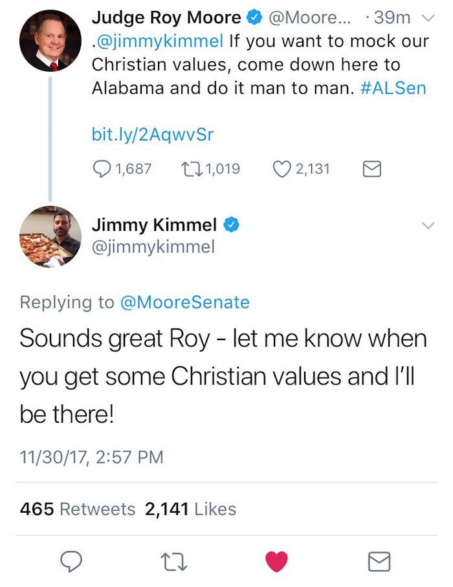This screenshot has width=453, height=587.
Task: Tap the envelope icon beside 2,131 likes
Action: (371, 169)
